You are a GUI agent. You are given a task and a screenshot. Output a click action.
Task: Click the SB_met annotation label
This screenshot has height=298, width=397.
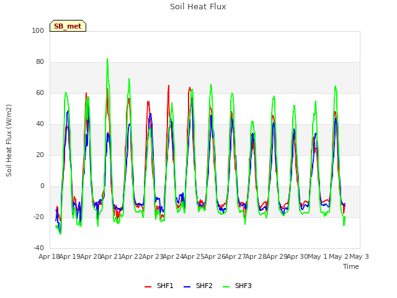coord(68,26)
